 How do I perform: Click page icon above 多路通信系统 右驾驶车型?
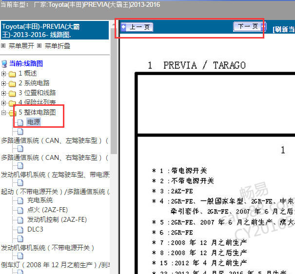click(20, 149)
